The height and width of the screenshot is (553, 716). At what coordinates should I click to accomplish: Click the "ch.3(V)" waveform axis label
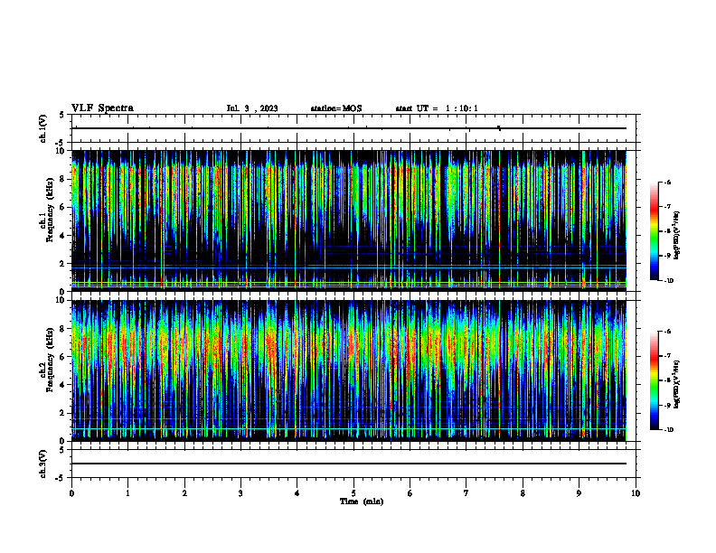coord(43,464)
